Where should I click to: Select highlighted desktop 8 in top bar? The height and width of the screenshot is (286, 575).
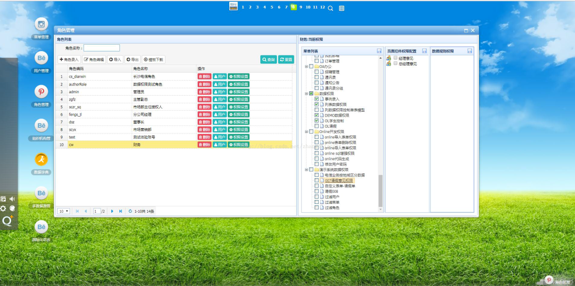[293, 7]
